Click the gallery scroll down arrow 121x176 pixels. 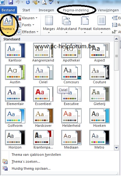(x=116, y=148)
